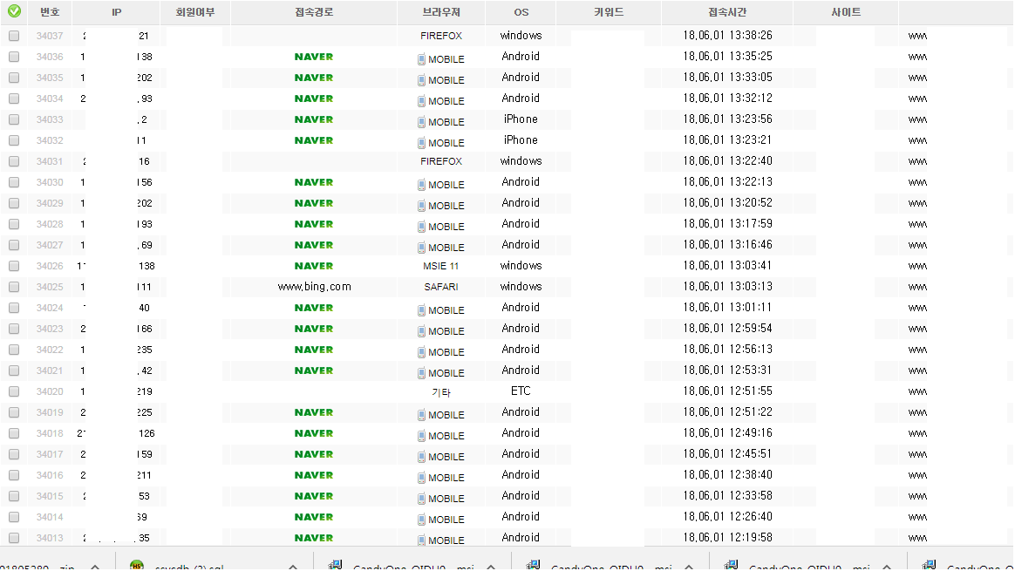1015x571 pixels.
Task: Click the IP column header
Action: click(117, 12)
